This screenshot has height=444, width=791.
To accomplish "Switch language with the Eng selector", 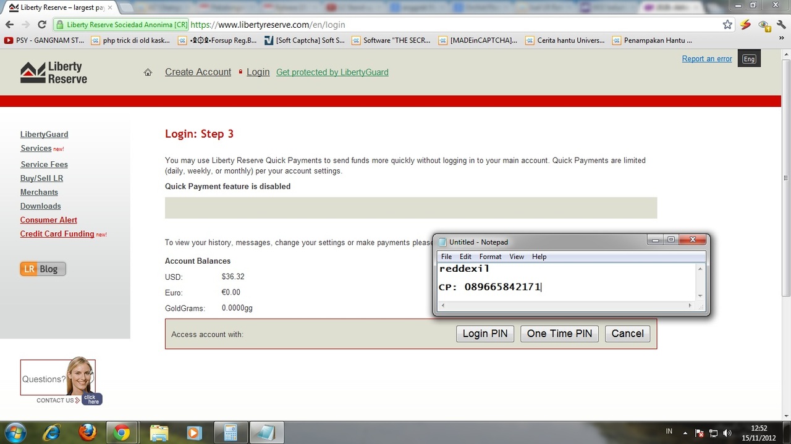I will 749,59.
